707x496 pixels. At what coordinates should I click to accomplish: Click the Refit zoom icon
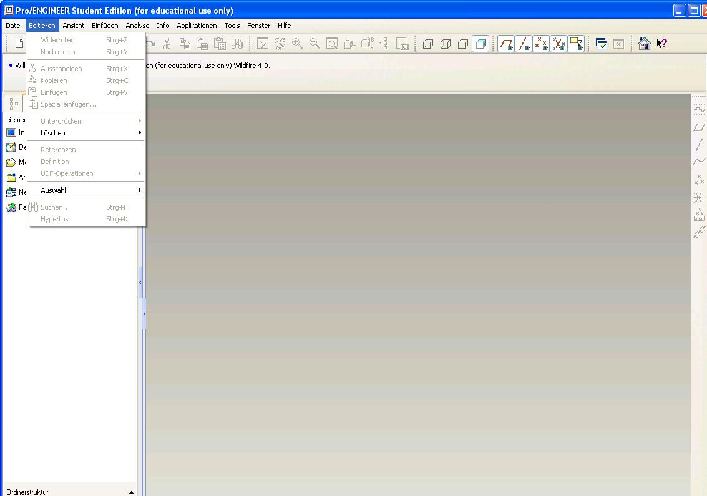(332, 44)
